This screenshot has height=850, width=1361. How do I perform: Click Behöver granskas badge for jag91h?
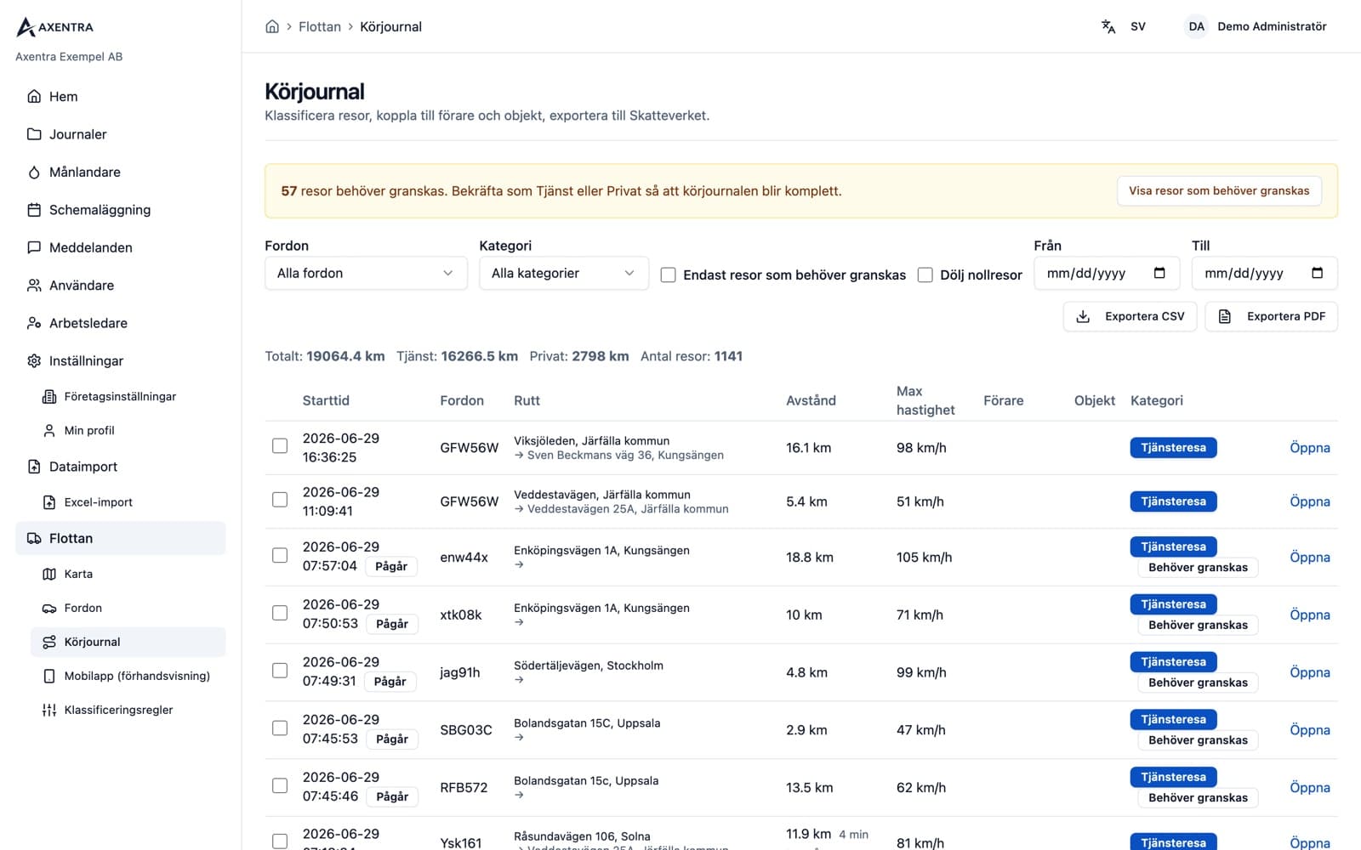click(1198, 683)
